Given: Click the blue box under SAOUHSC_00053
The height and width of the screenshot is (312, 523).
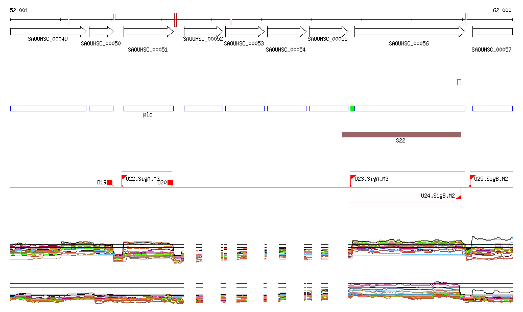Looking at the screenshot, I should [x=245, y=108].
